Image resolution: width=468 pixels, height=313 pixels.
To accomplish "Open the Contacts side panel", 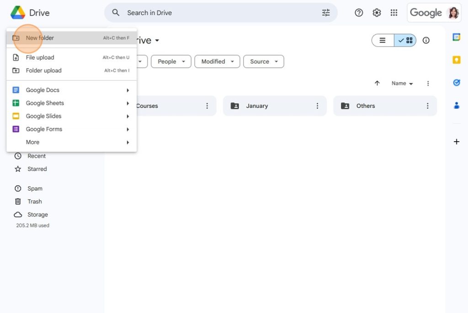I will pyautogui.click(x=457, y=106).
